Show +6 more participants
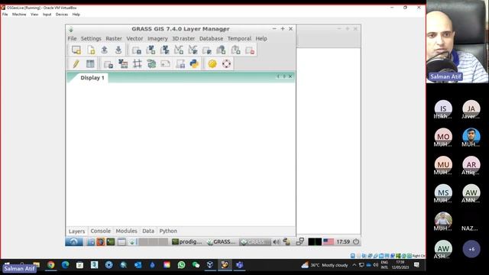The width and height of the screenshot is (489, 275). pyautogui.click(x=471, y=249)
